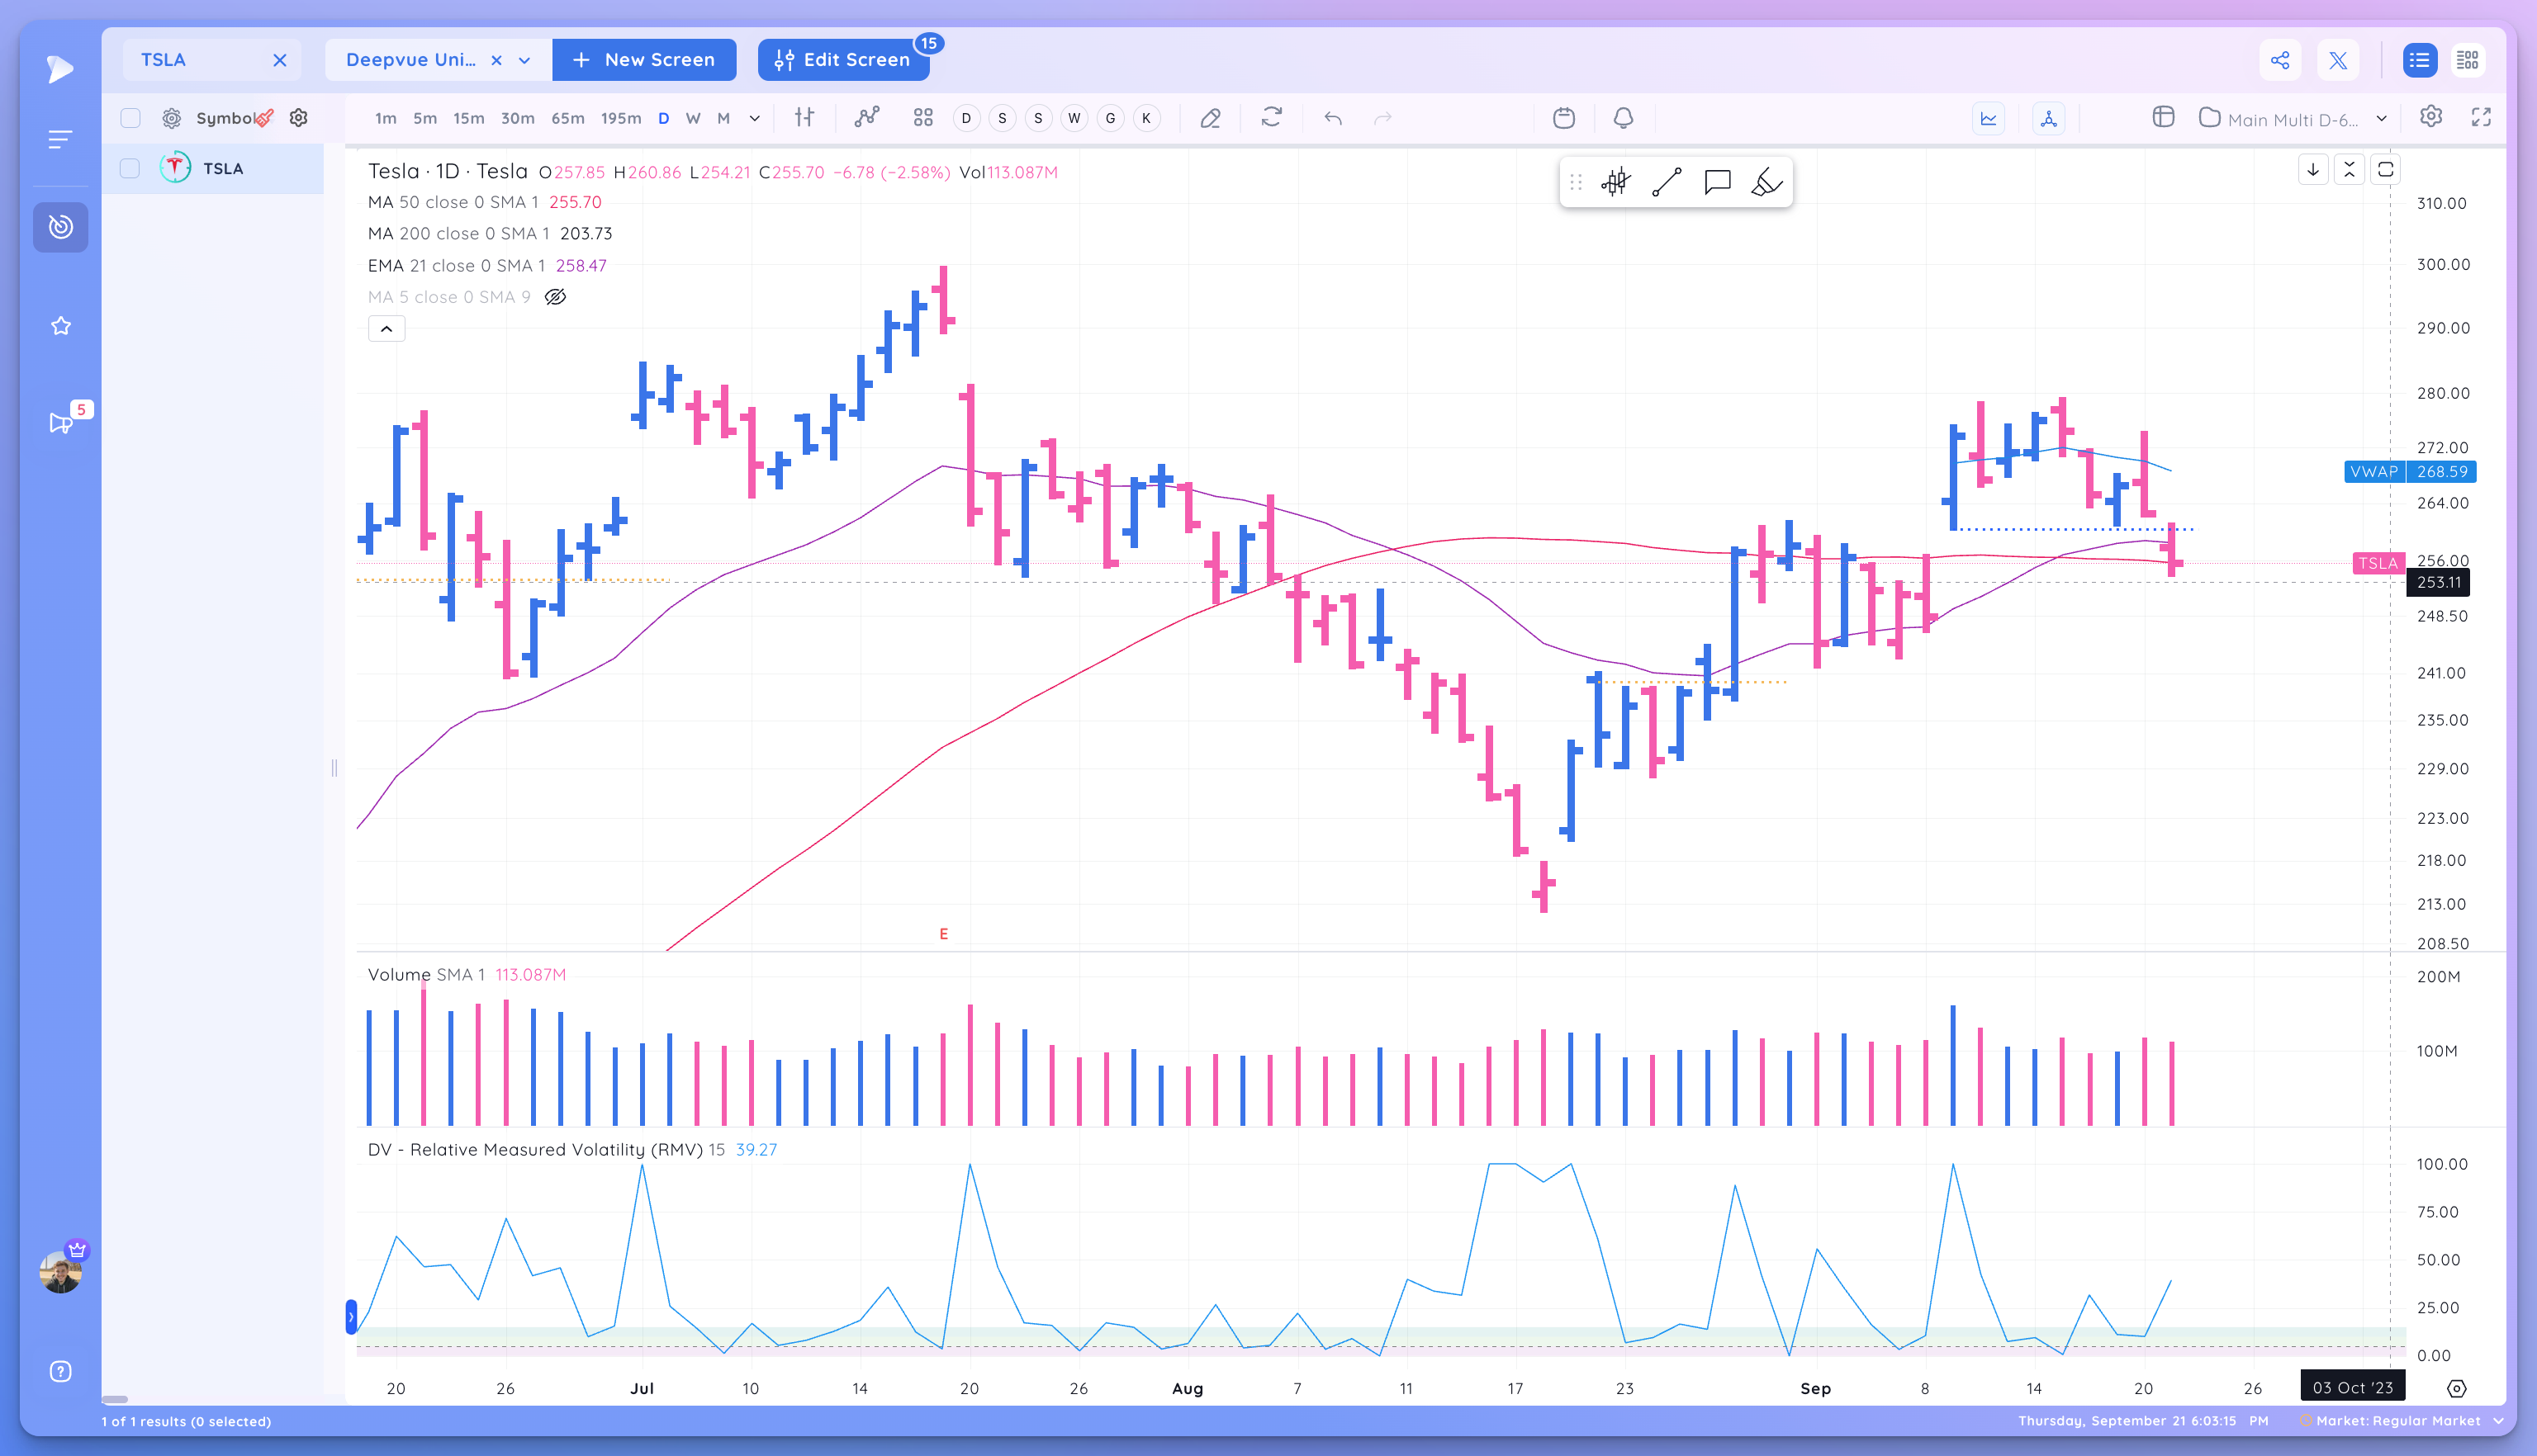The image size is (2537, 1456).
Task: Click the refresh sync arrows icon
Action: tap(1270, 118)
